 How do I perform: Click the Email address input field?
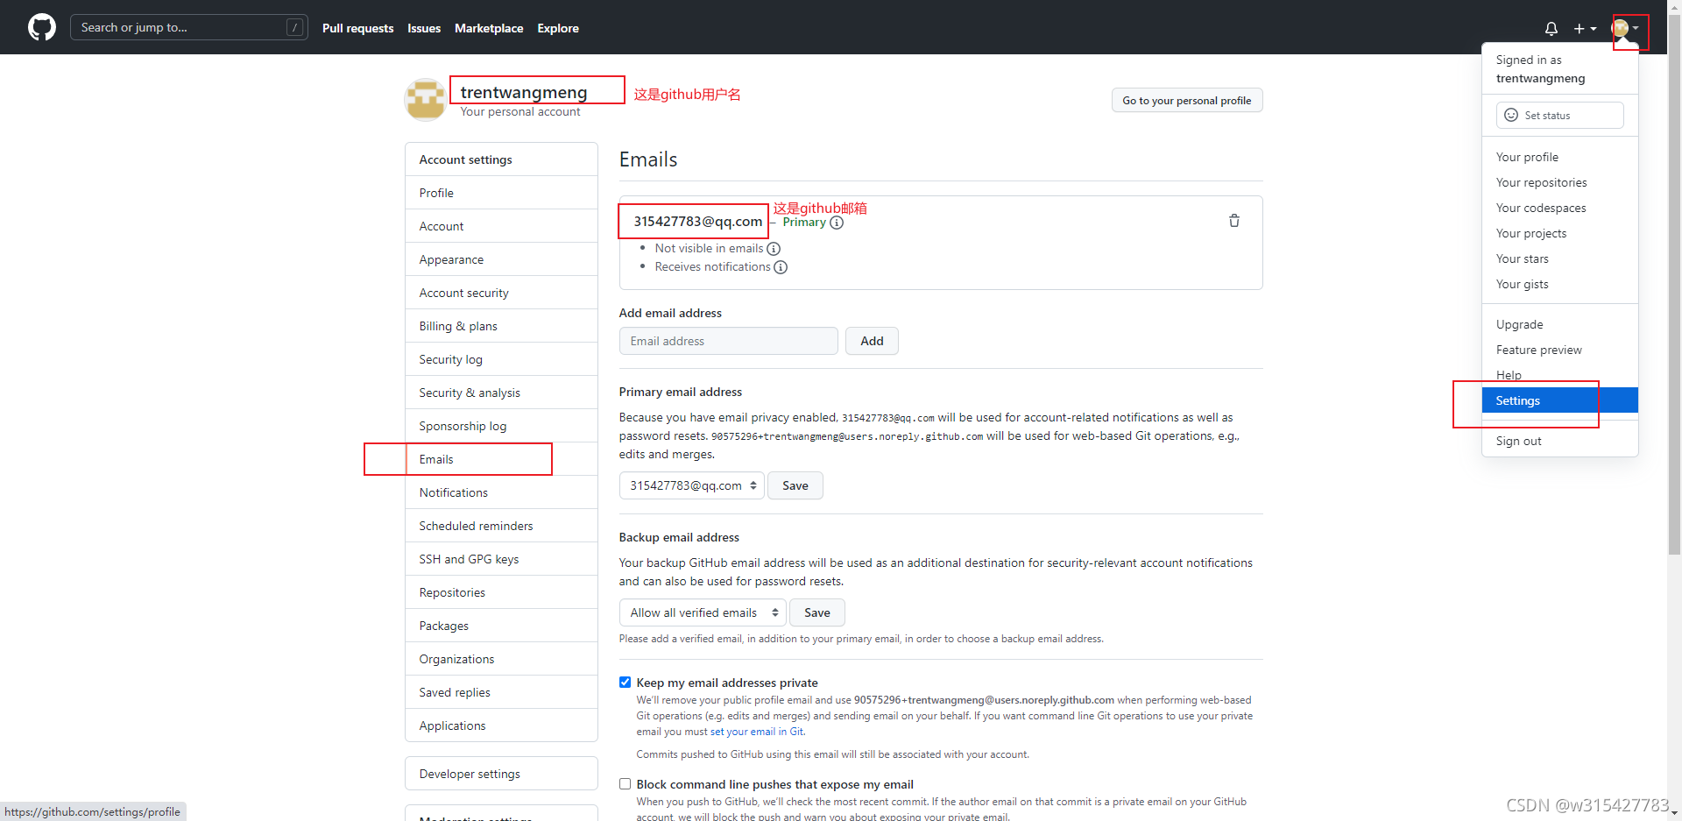pos(728,341)
